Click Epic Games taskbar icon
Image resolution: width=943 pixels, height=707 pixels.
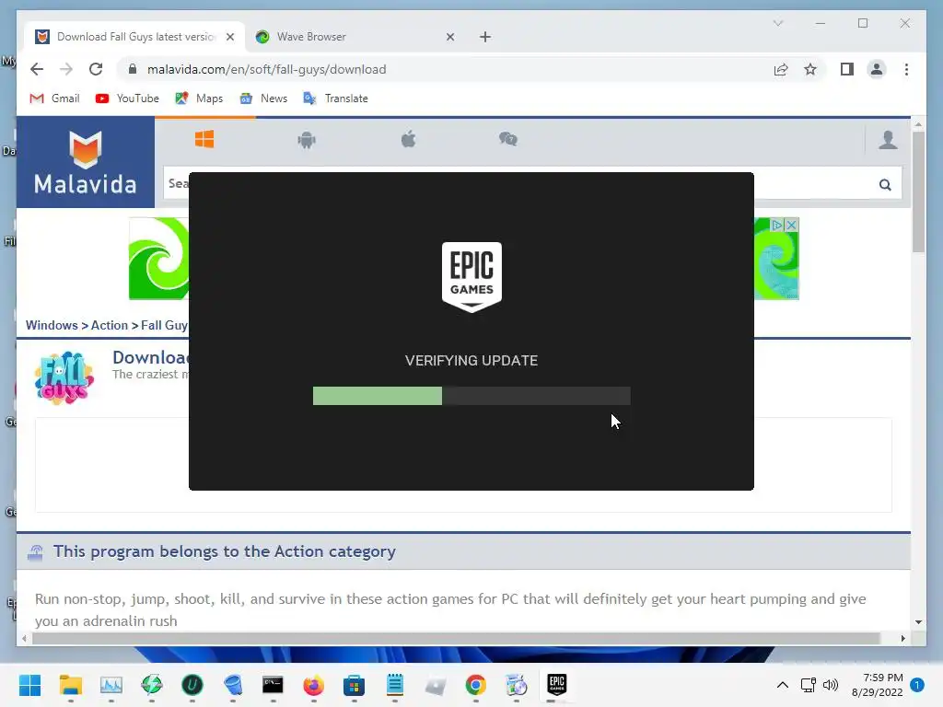click(557, 684)
